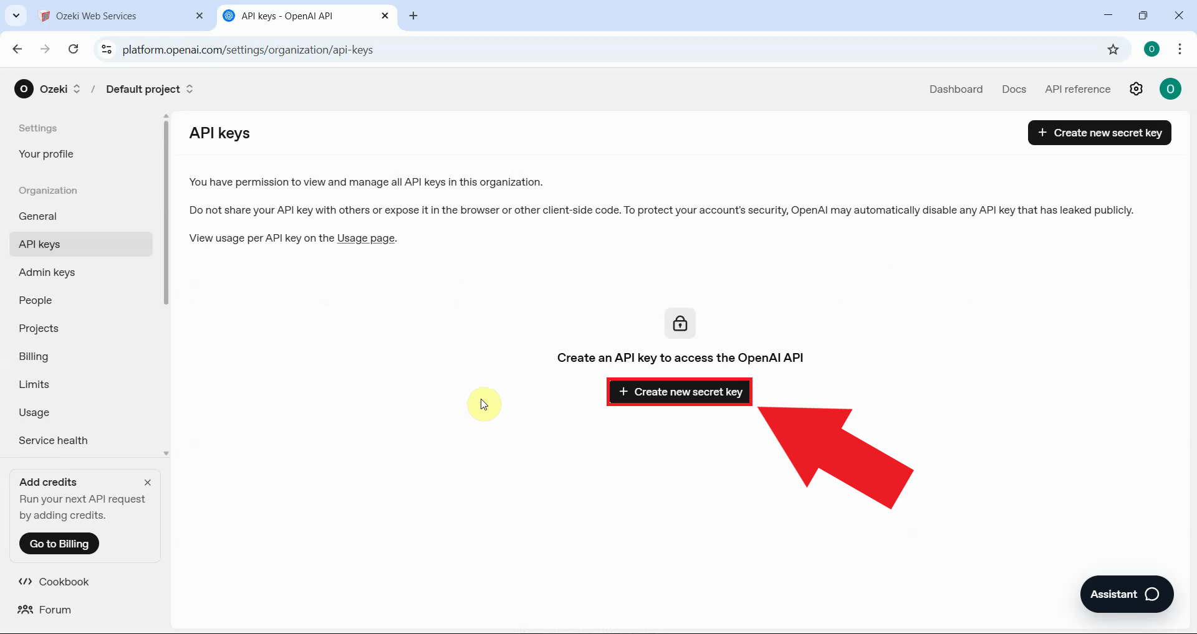Open the Chrome profile account icon

pos(1151,49)
